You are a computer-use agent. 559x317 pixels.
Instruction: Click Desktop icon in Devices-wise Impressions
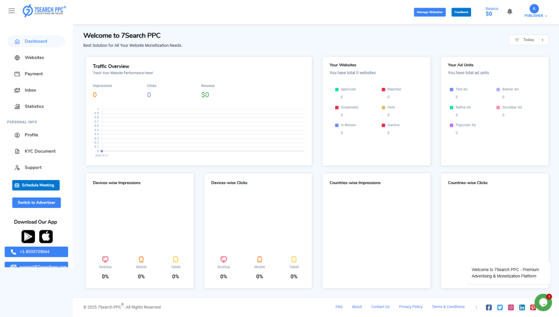point(105,259)
